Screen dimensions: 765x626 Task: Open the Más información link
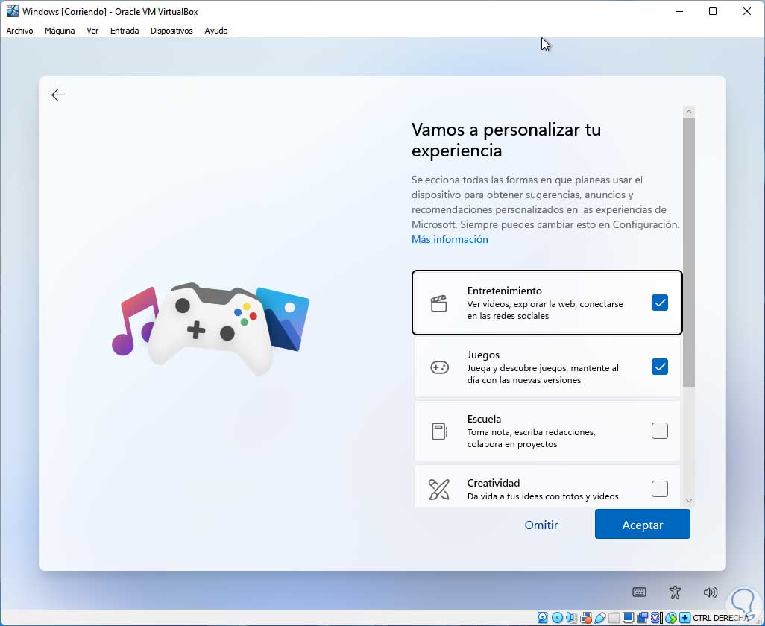coord(450,239)
